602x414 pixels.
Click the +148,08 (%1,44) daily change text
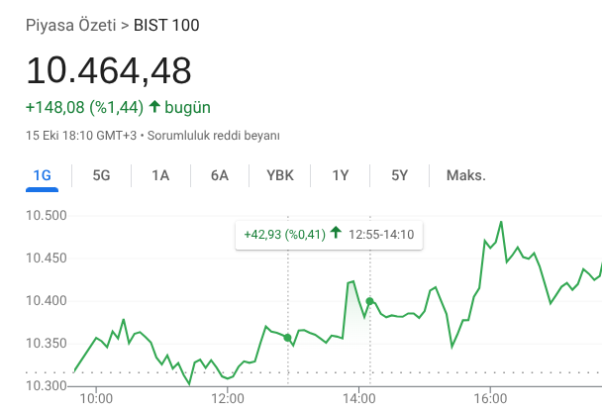tap(85, 107)
